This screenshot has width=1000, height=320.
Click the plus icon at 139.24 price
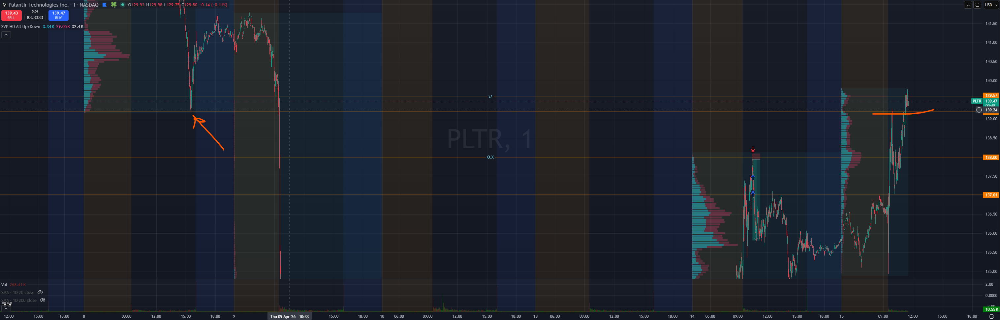tap(979, 110)
